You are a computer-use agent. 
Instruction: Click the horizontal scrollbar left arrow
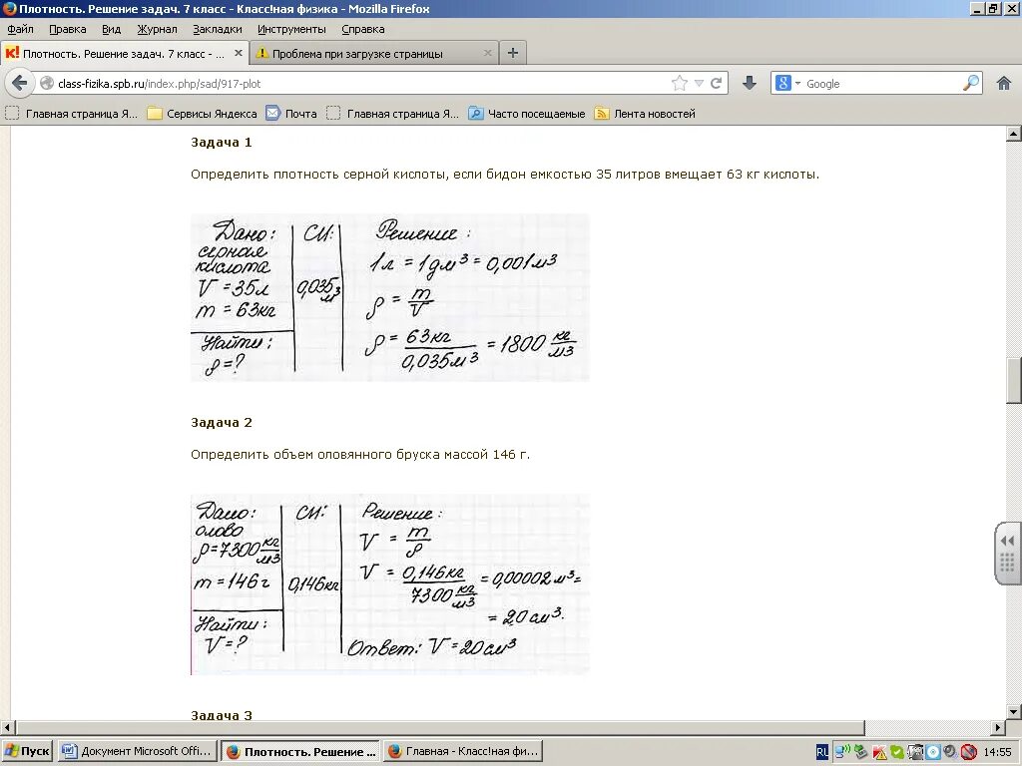[7, 727]
